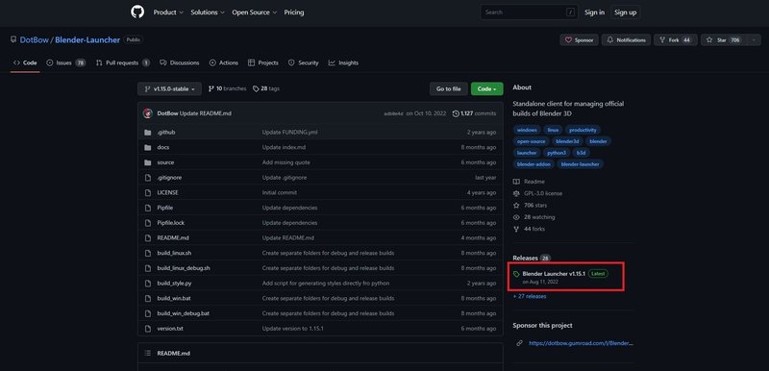Open the 1,127 commits history
Image resolution: width=769 pixels, height=371 pixels.
coord(474,113)
